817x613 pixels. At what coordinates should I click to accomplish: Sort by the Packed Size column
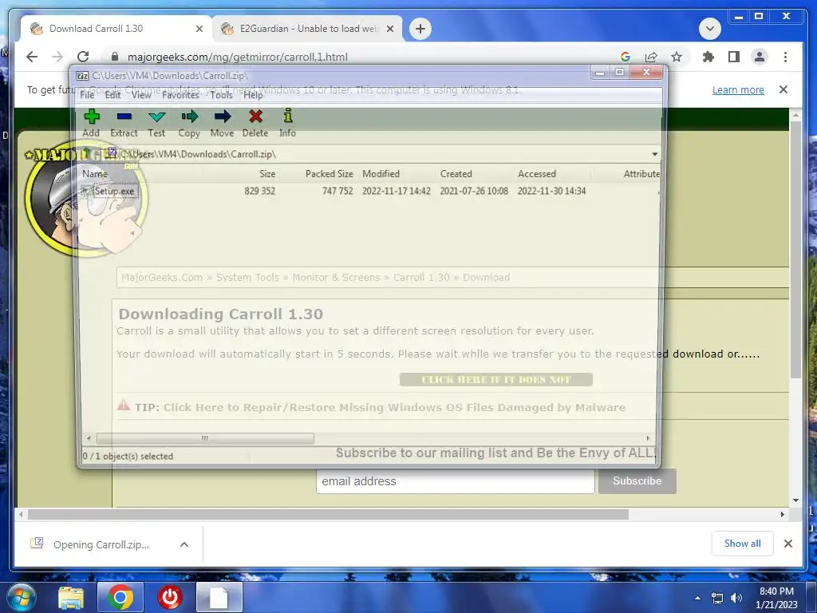point(329,173)
